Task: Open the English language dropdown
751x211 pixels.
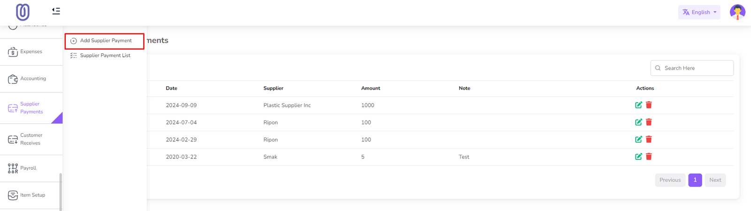Action: pyautogui.click(x=699, y=12)
